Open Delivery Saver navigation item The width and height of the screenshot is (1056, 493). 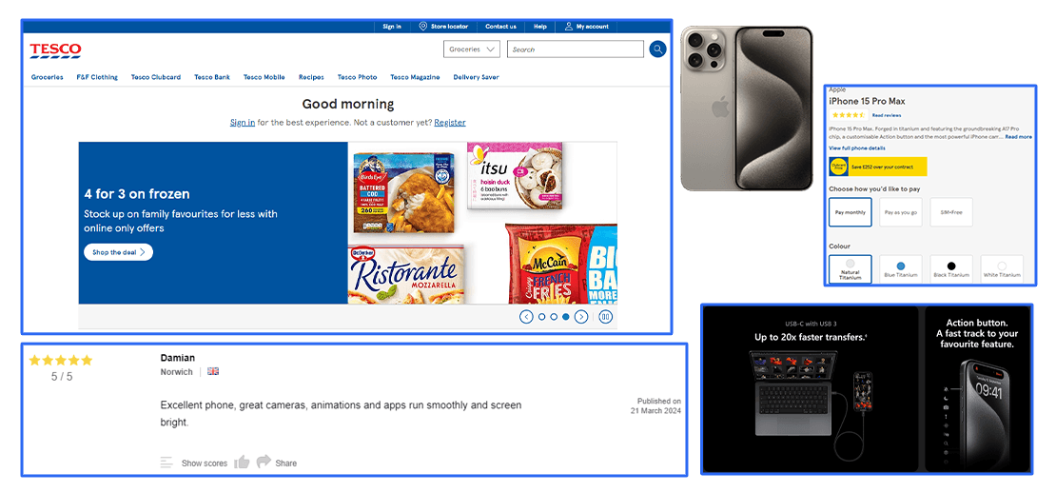pos(476,77)
